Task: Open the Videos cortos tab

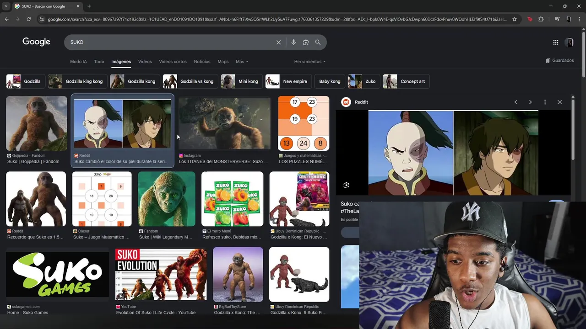Action: (173, 62)
